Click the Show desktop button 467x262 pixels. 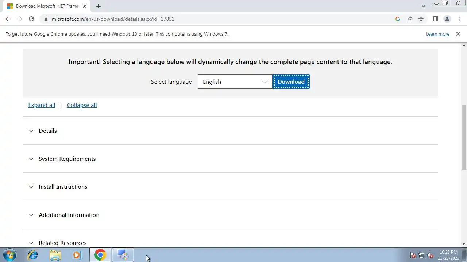pos(464,255)
